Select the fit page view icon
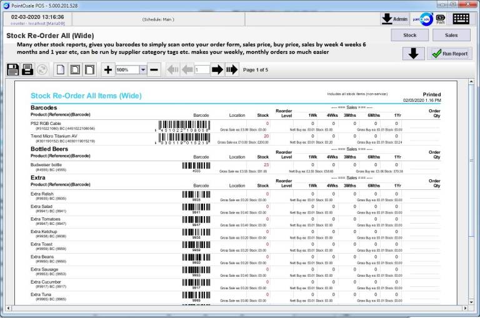The image size is (480, 318). (x=75, y=69)
